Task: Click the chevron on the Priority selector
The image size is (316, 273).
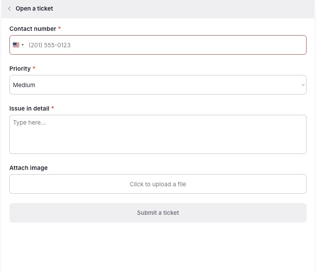Action: (x=303, y=85)
